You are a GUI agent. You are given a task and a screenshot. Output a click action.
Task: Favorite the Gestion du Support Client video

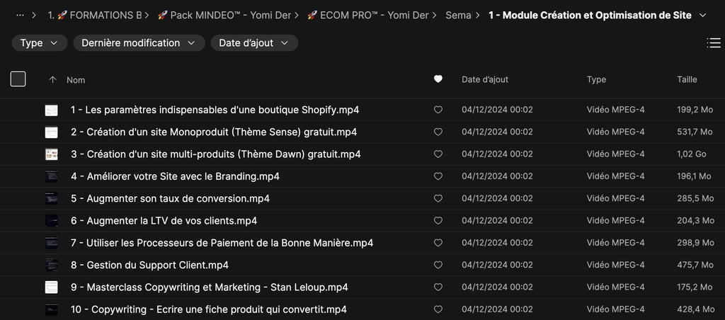[438, 265]
